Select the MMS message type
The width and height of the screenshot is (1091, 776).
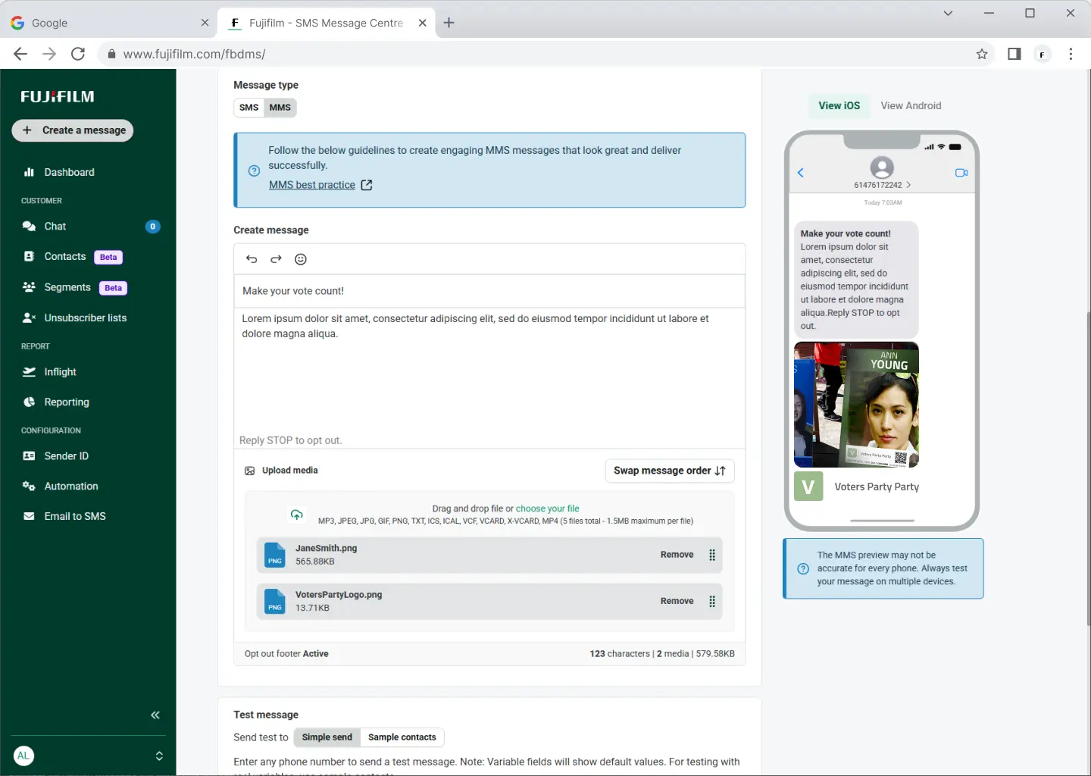point(280,108)
